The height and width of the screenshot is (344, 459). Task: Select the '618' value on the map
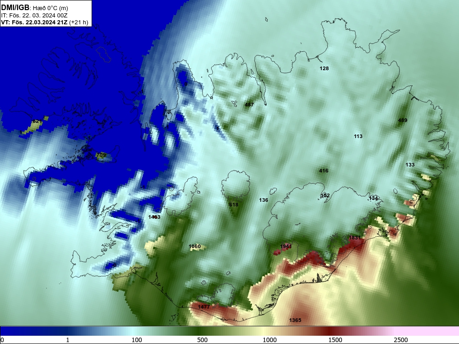tap(234, 205)
